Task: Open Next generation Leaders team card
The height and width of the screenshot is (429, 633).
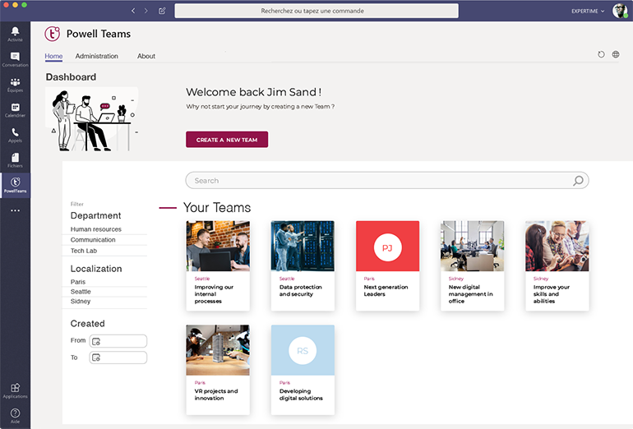Action: pyautogui.click(x=387, y=265)
